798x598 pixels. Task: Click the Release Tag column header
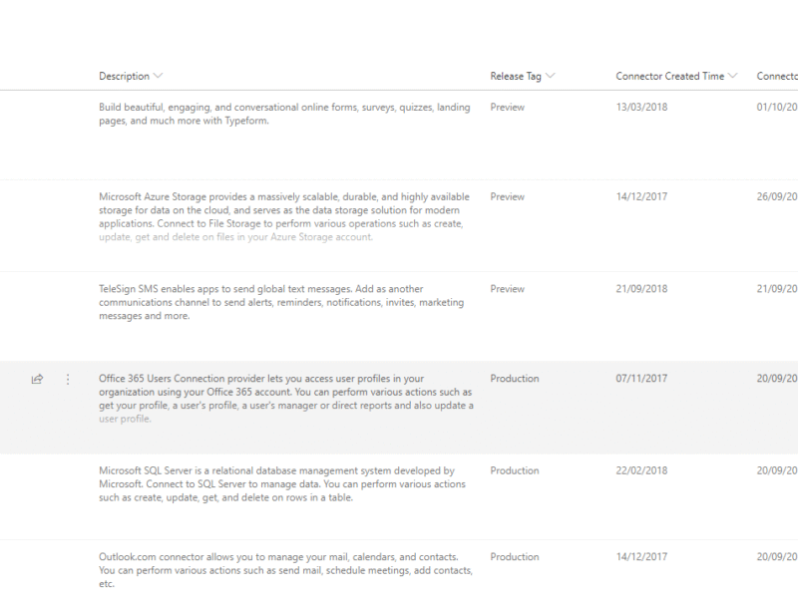tap(516, 76)
